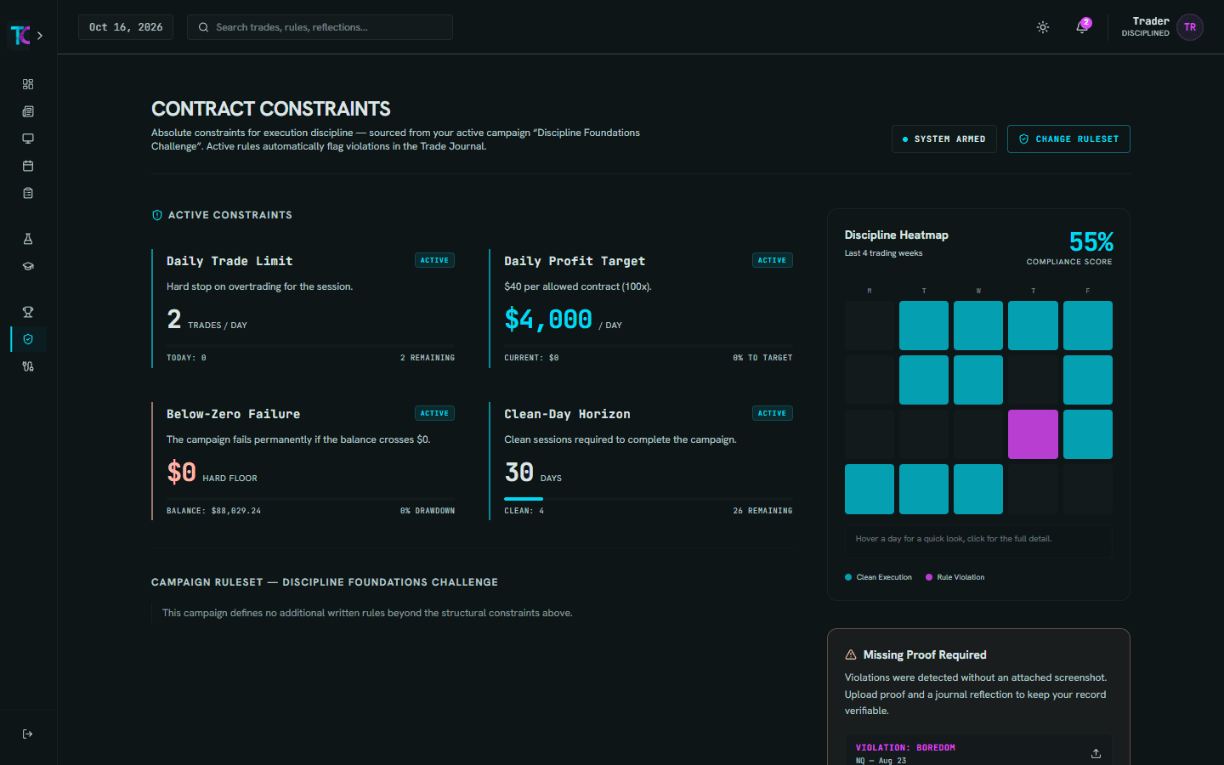Click the Change Ruleset button
This screenshot has height=765, width=1224.
point(1068,139)
